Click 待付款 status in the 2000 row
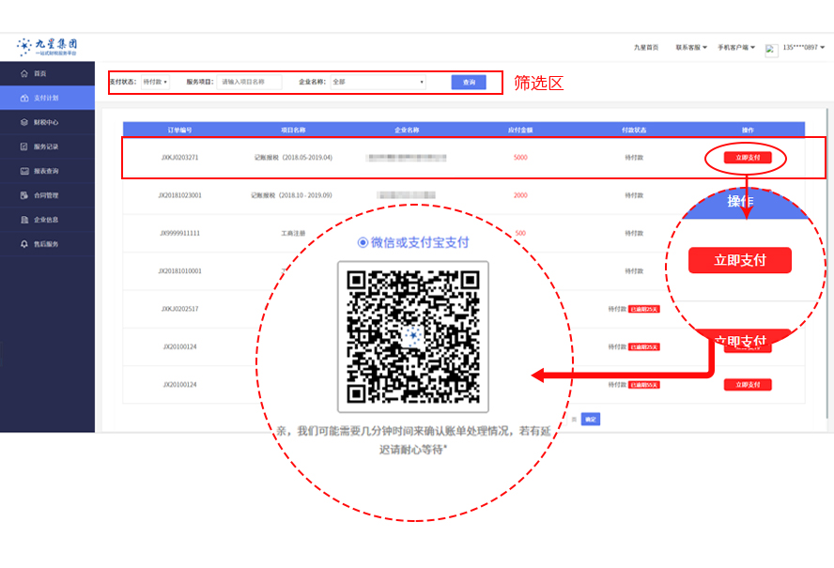Screen dimensions: 834x568 point(634,195)
